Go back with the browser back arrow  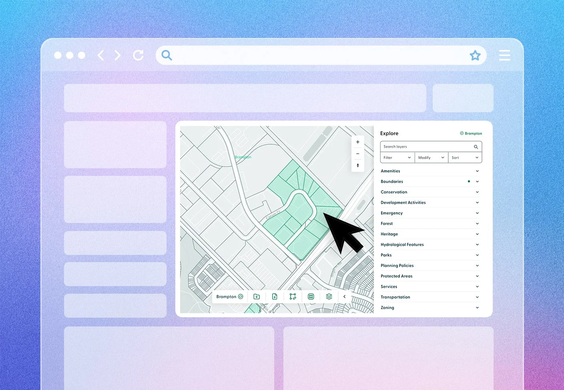pyautogui.click(x=101, y=55)
